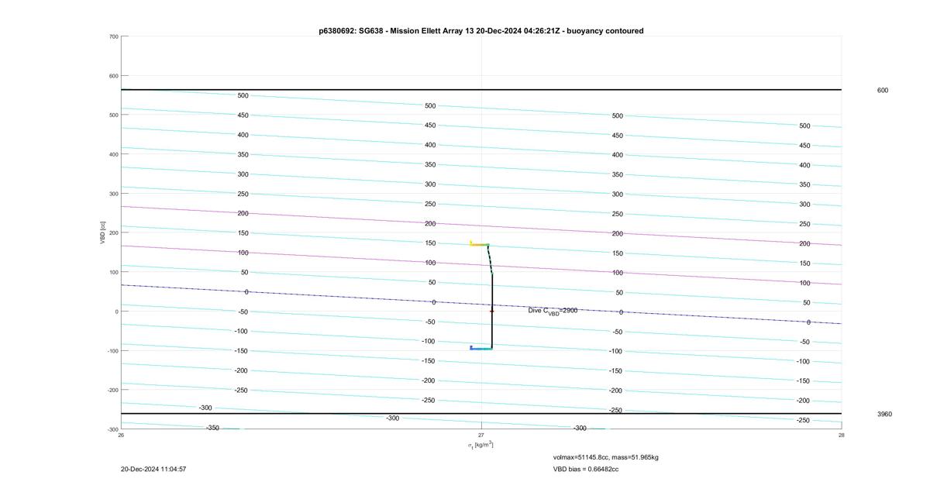Screen dimensions: 930x482
Task: Click the '26' x-axis tick label
Action: 121,435
